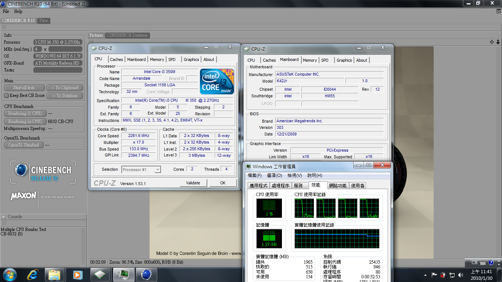Click the Processor field in CINEBENCH Info

58,42
